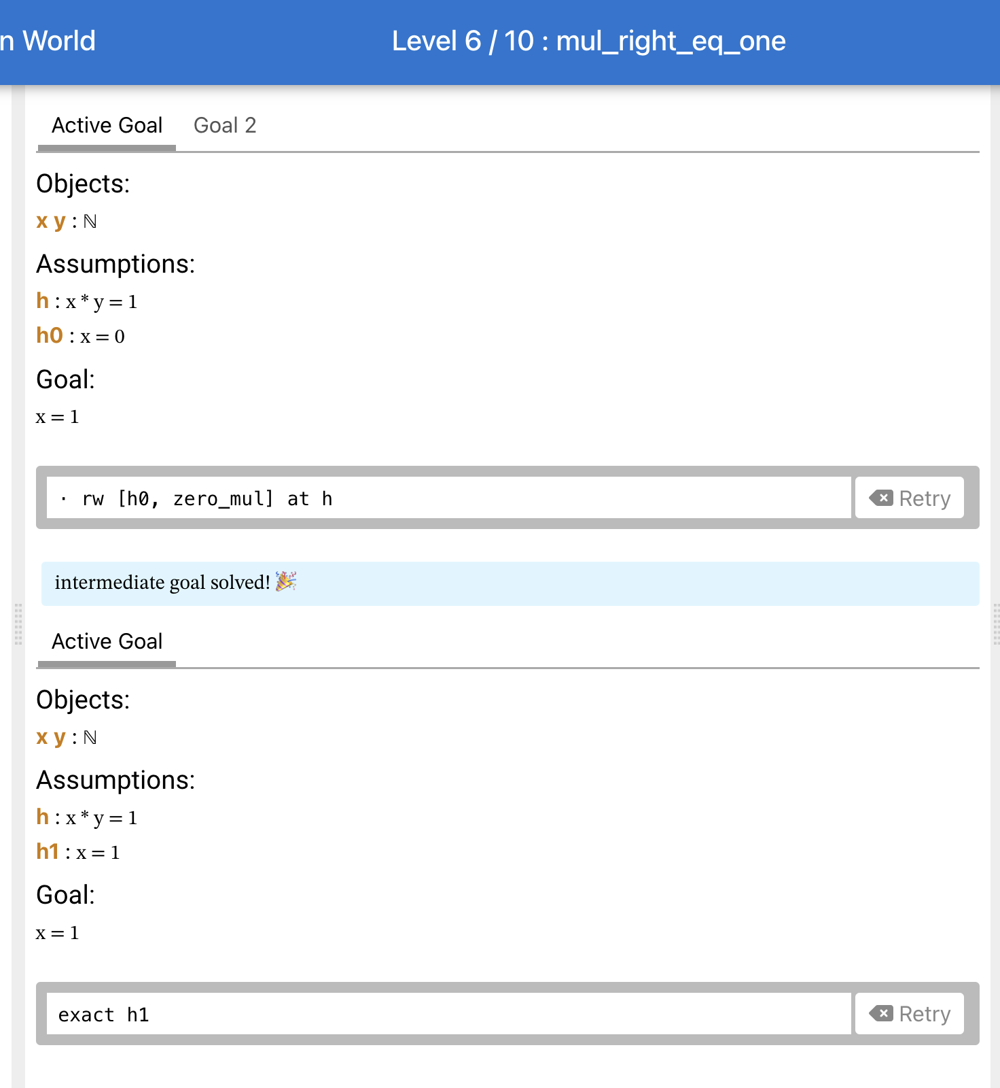Click the exact h1 command input
This screenshot has width=1000, height=1088.
point(448,1014)
